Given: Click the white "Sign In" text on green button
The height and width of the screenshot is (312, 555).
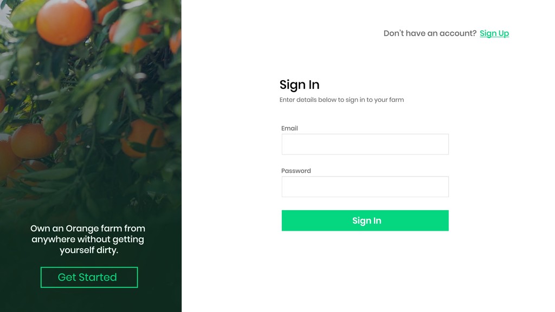Looking at the screenshot, I should 367,221.
